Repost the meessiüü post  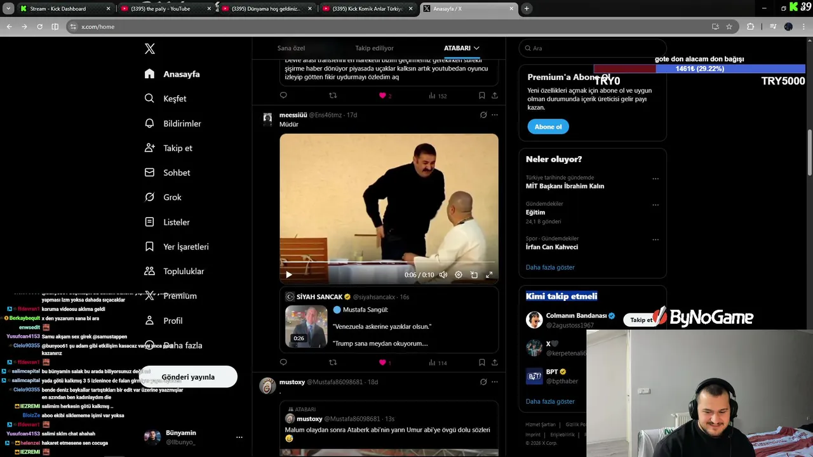[x=333, y=362]
